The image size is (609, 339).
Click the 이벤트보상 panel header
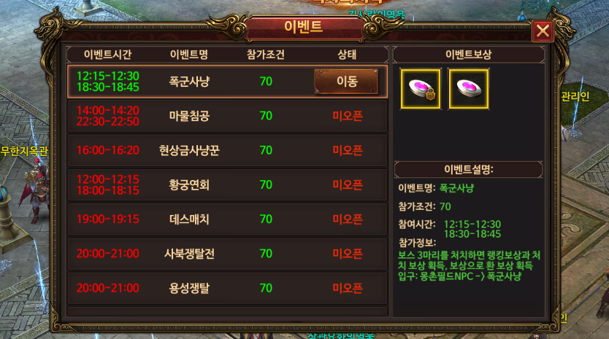point(469,55)
